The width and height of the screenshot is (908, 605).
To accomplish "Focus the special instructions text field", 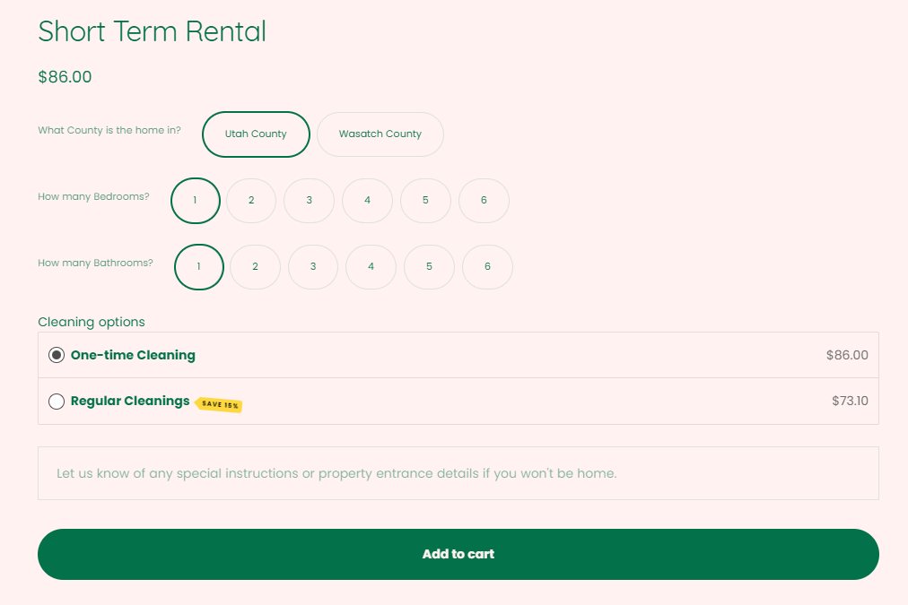I will click(458, 473).
